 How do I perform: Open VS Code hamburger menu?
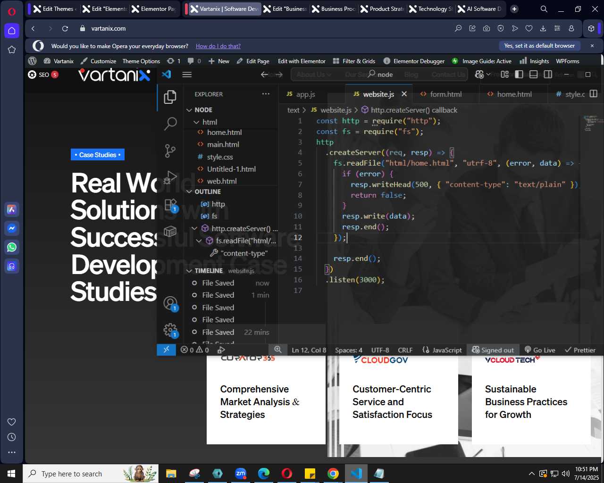[187, 75]
